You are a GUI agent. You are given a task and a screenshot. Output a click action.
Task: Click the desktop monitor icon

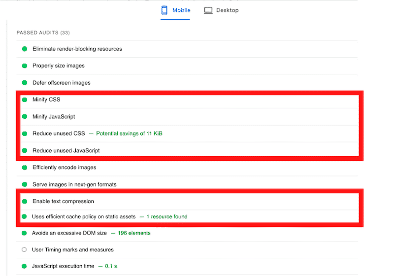[208, 10]
